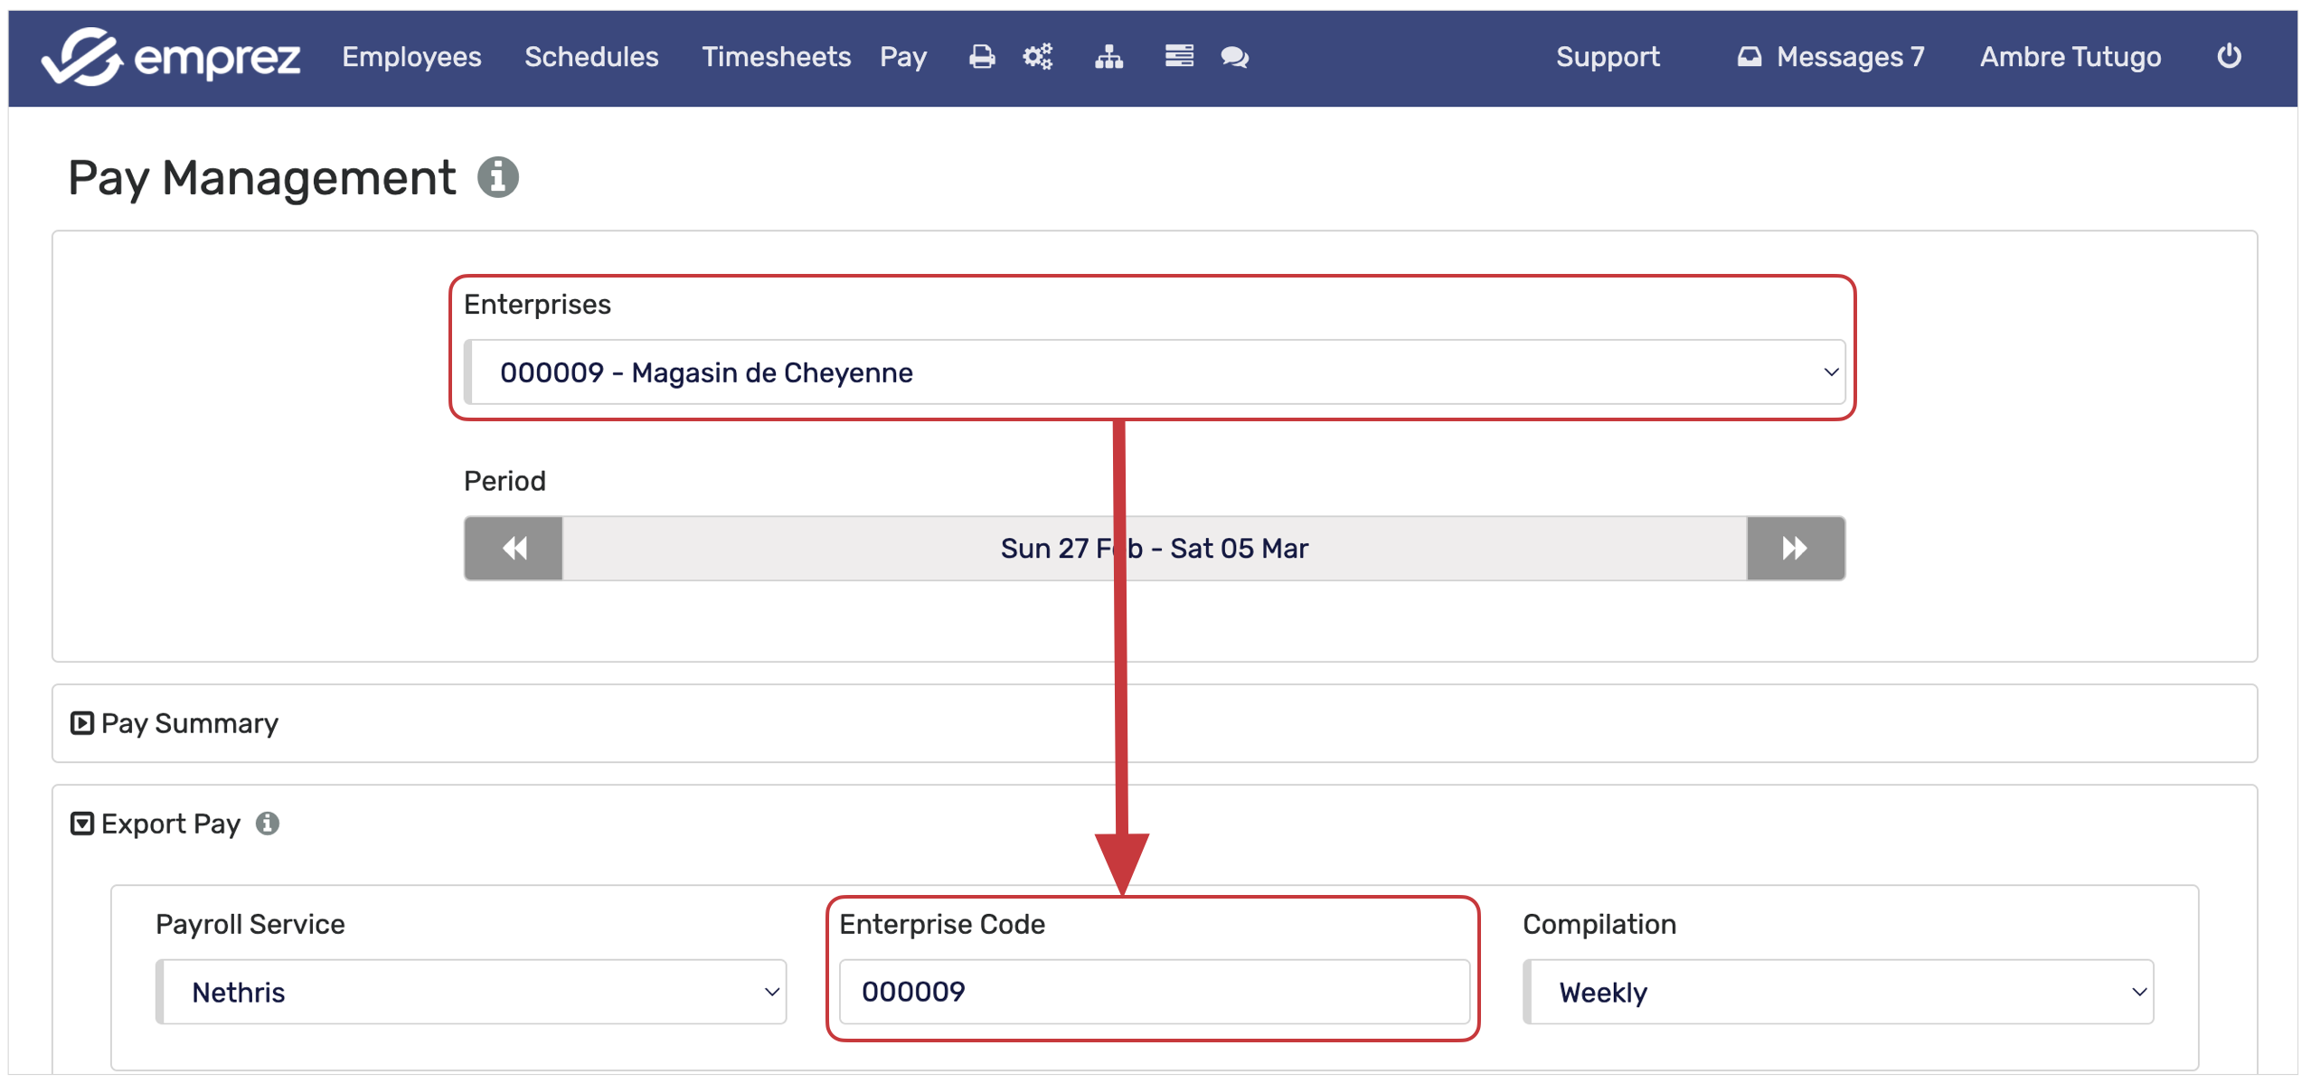
Task: Click the printer icon in navbar
Action: coord(981,57)
